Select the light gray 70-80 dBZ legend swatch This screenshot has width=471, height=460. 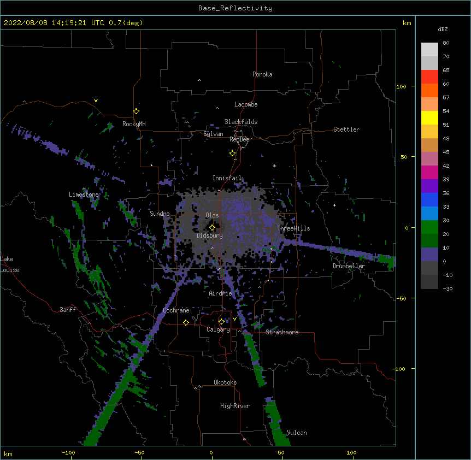click(x=429, y=50)
